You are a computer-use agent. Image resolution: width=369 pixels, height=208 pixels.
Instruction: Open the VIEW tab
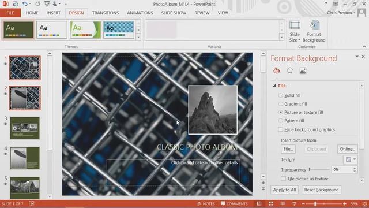tap(223, 13)
